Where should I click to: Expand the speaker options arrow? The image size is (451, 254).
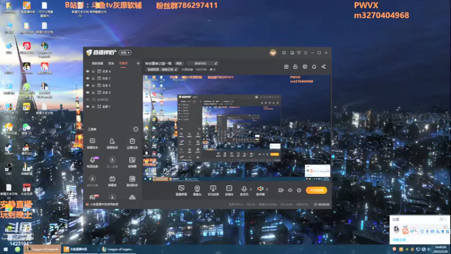coord(267,189)
